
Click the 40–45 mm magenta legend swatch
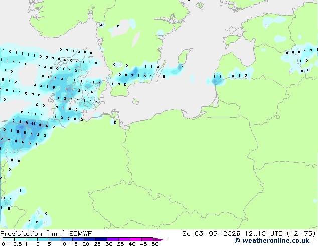(136, 239)
